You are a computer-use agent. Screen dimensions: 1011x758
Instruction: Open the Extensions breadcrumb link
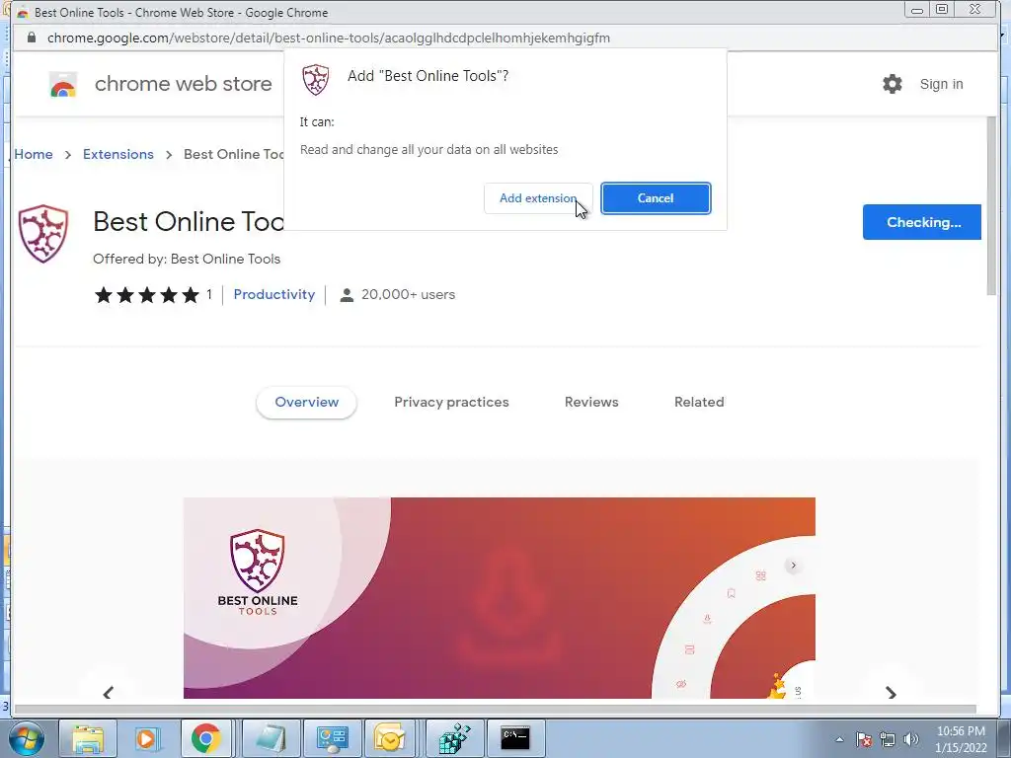click(118, 154)
